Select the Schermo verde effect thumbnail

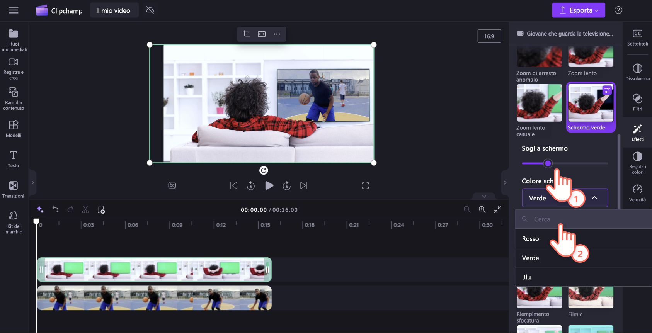tap(591, 104)
